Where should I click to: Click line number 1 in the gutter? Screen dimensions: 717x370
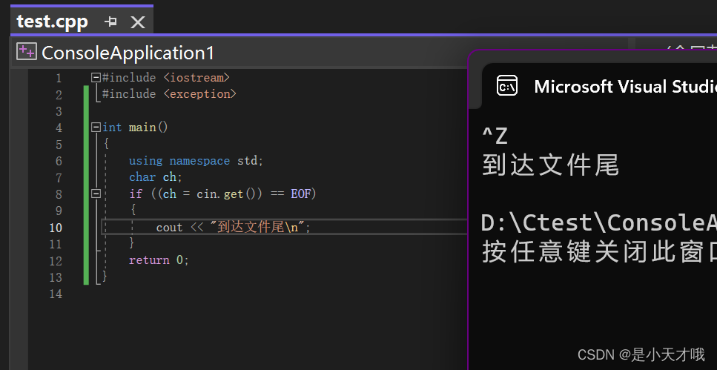[x=59, y=78]
